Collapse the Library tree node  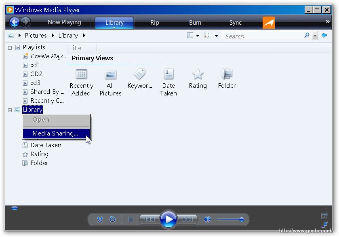pyautogui.click(x=10, y=110)
